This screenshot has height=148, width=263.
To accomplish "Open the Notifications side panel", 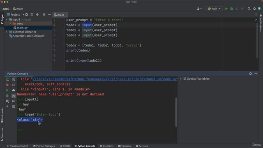I will tap(261, 23).
